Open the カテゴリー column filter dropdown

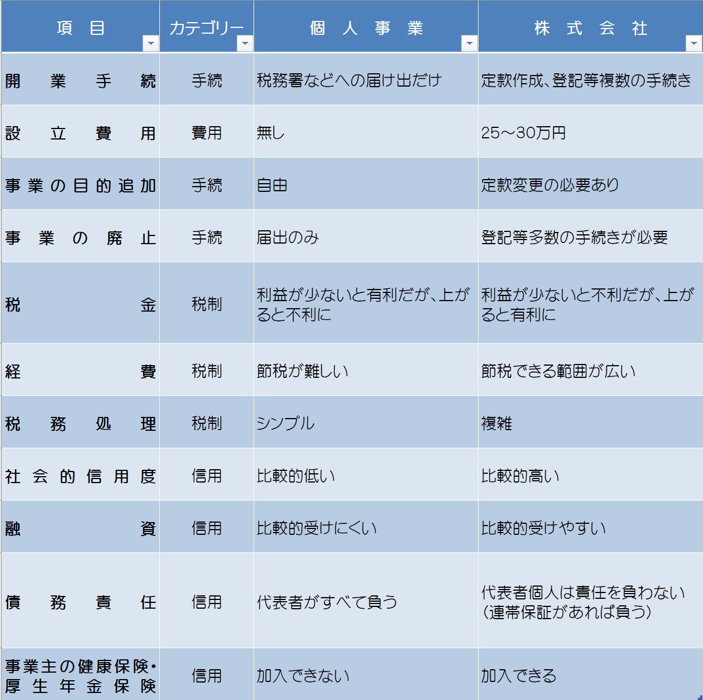245,44
